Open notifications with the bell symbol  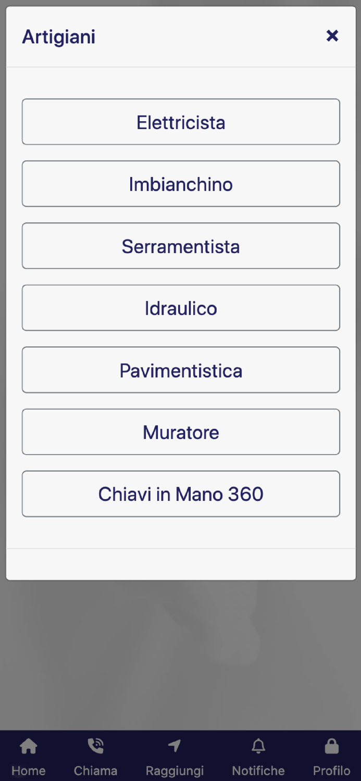pos(258,746)
